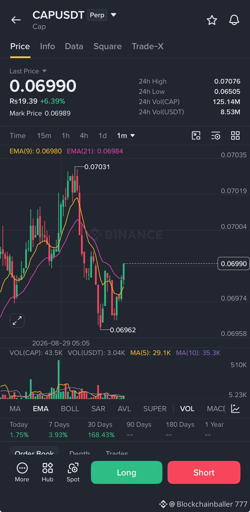Click the 0.06990 current price label on chart
This screenshot has height=512, width=250.
[234, 264]
